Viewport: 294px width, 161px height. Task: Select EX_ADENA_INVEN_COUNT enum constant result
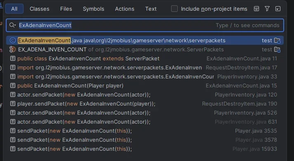[x=145, y=50]
